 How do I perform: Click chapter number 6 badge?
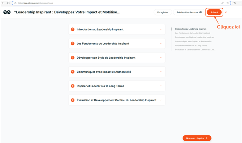click(x=73, y=100)
